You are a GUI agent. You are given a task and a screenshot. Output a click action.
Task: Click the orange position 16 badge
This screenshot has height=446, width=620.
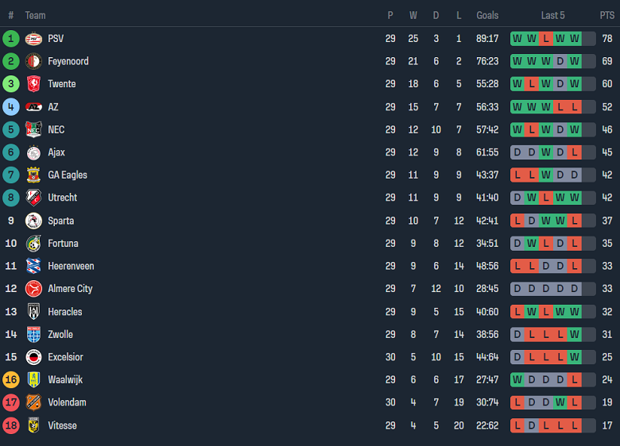point(11,380)
